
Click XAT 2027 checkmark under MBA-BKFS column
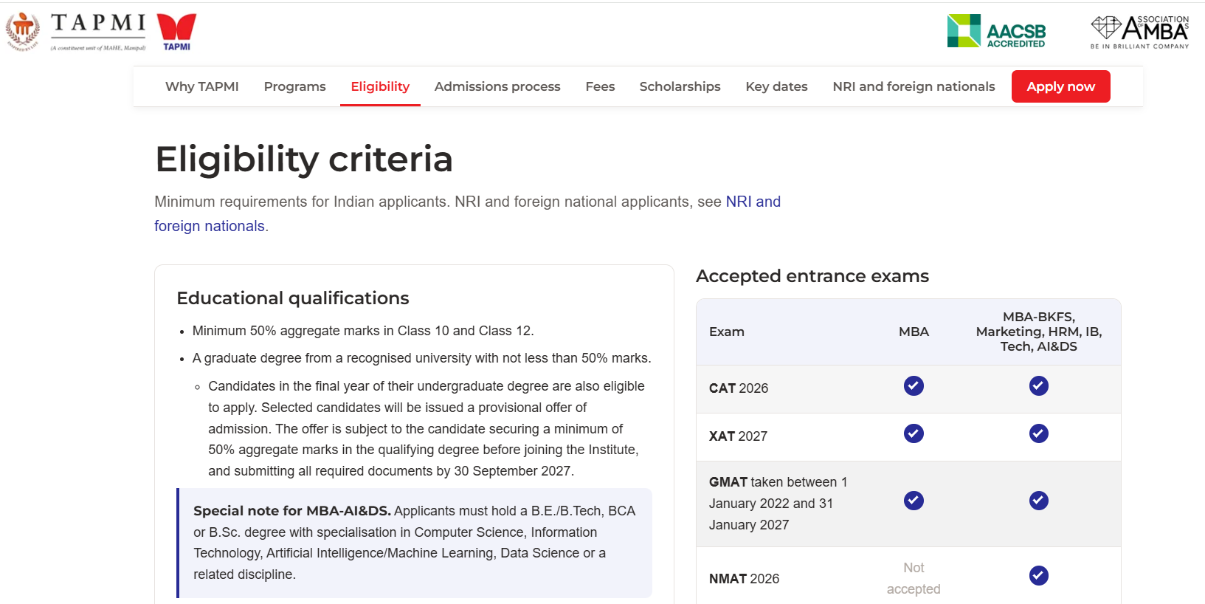point(1039,433)
